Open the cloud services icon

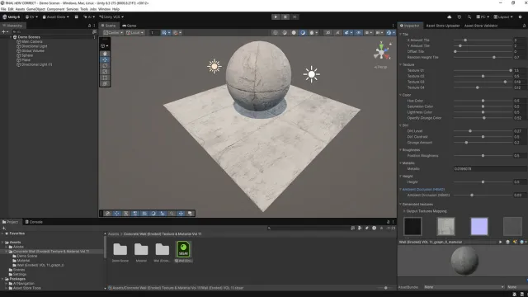click(x=449, y=16)
